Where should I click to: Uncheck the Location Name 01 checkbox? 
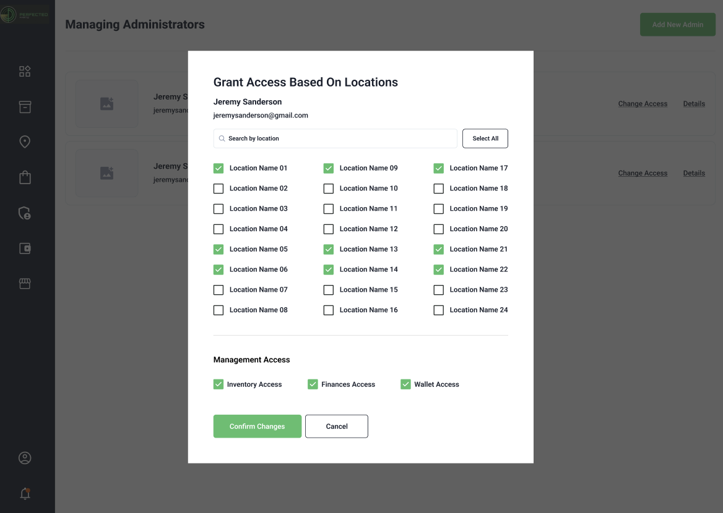click(219, 168)
